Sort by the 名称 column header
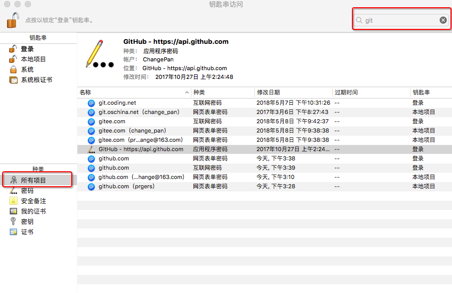This screenshot has height=293, width=452. coord(134,92)
